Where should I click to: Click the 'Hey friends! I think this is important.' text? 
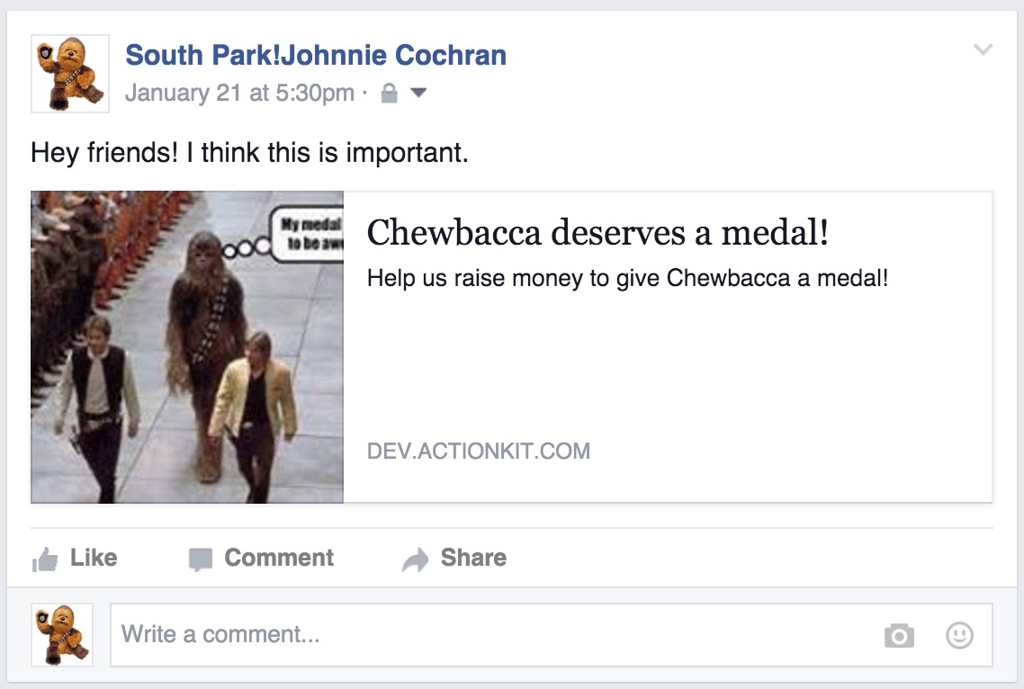pyautogui.click(x=249, y=153)
